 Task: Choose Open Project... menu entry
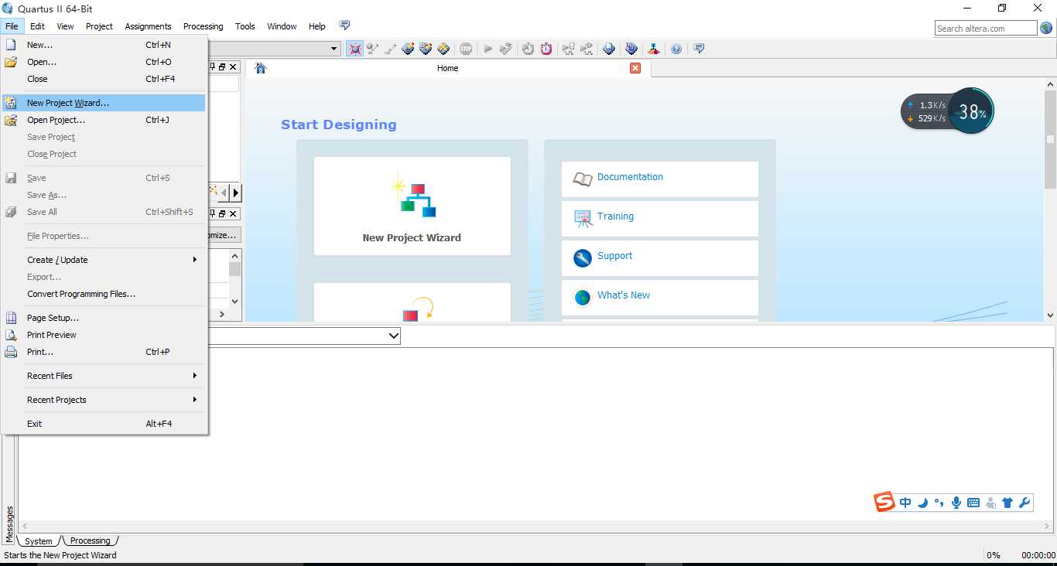tap(104, 120)
